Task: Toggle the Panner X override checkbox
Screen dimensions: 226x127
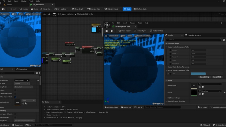Action: [170, 54]
